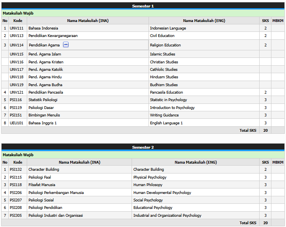Click the Semester 1 header bar
Image resolution: width=286 pixels, height=227 pixels.
143,6
